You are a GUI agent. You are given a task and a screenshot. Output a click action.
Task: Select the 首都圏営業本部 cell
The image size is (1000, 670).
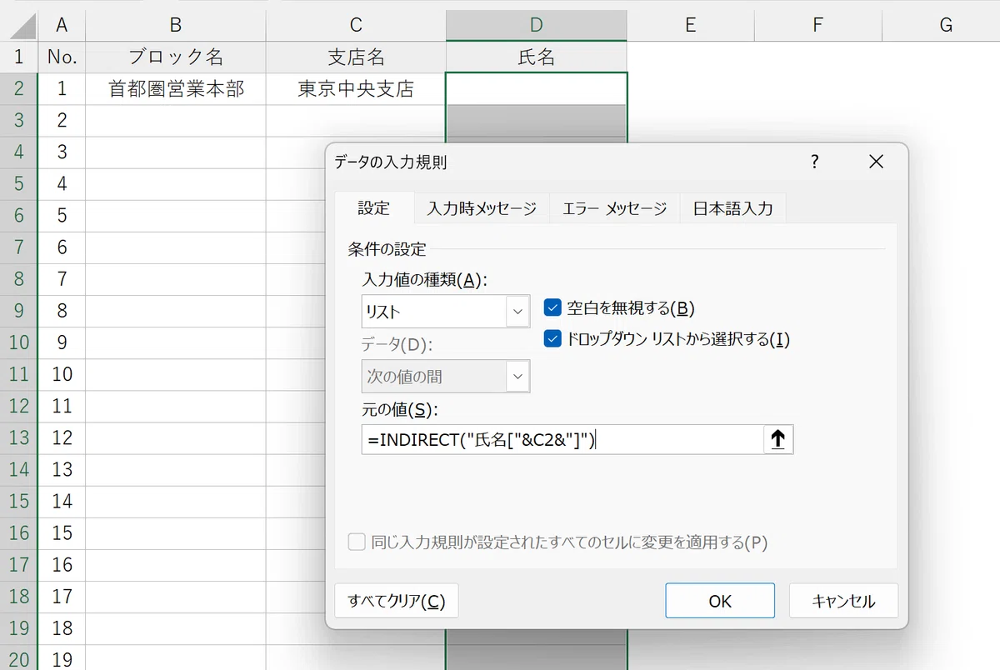coord(176,88)
